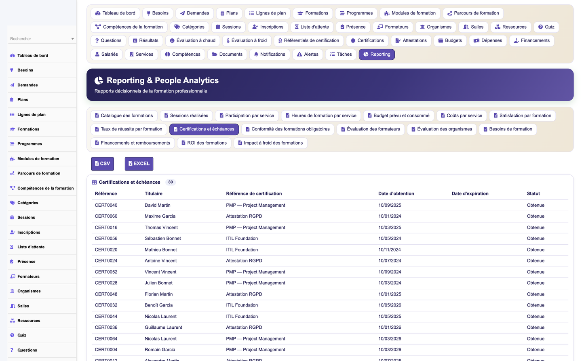Screen dimensions: 584x361
Task: Click the Parcours de formation route sidebar icon
Action: 12,173
